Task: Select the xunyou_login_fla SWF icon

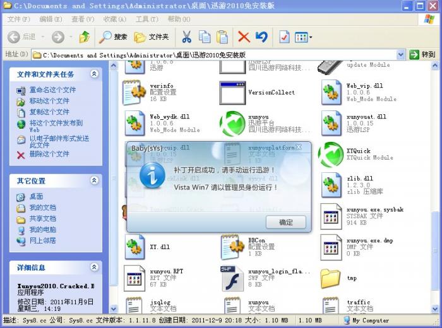Action: click(232, 278)
